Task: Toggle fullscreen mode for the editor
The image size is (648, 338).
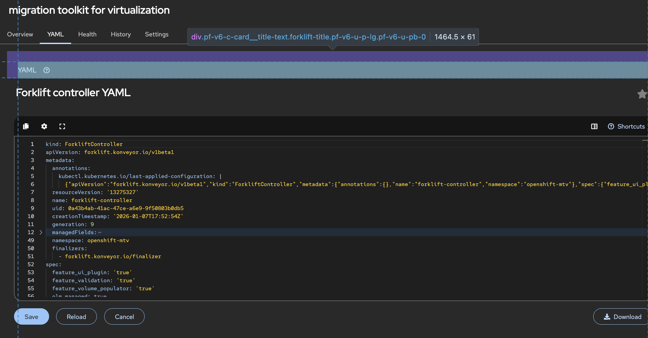Action: pos(62,126)
